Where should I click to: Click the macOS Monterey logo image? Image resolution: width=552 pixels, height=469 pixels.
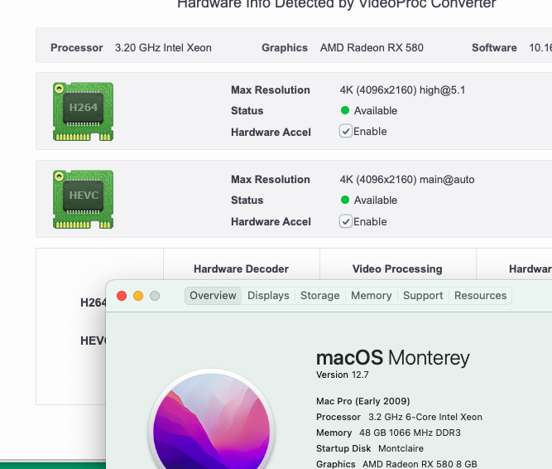click(x=212, y=419)
